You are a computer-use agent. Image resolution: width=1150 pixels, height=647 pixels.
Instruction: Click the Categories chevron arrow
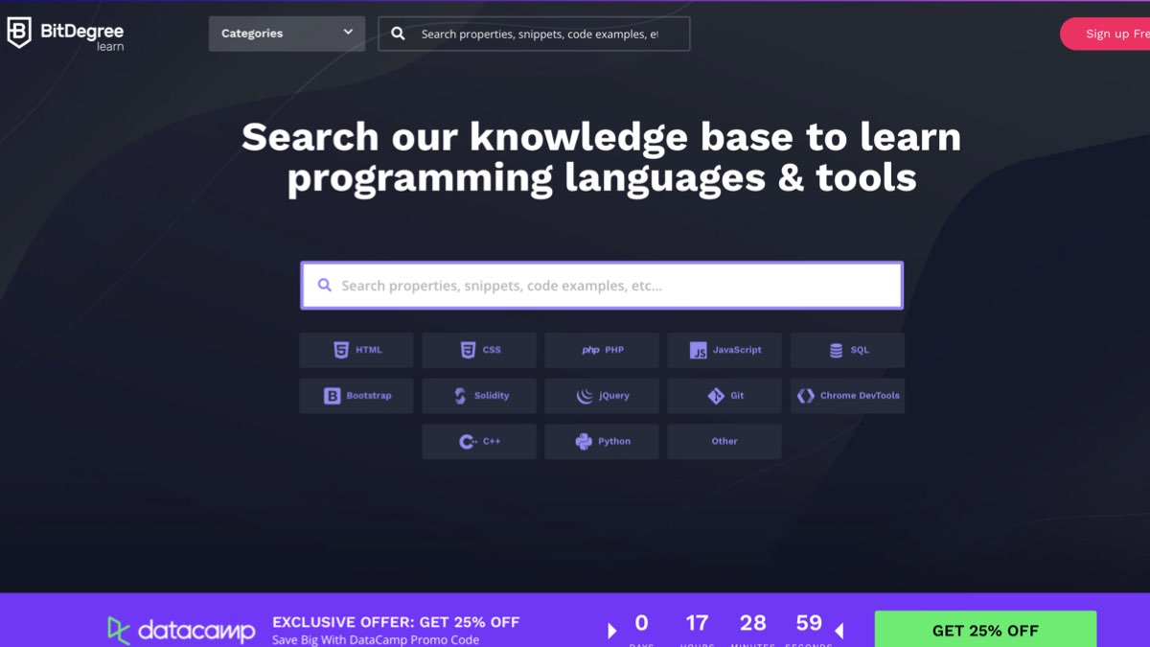[348, 33]
